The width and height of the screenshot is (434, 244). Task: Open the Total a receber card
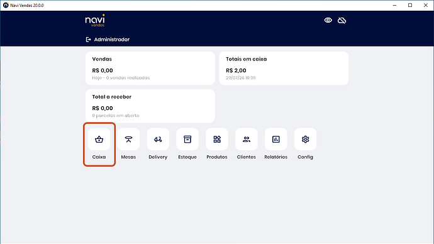click(x=150, y=106)
